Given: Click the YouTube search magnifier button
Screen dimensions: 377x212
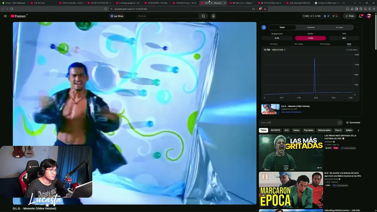Looking at the screenshot, I should pos(203,16).
